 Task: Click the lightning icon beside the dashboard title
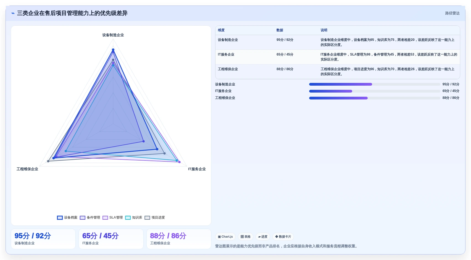coord(13,13)
